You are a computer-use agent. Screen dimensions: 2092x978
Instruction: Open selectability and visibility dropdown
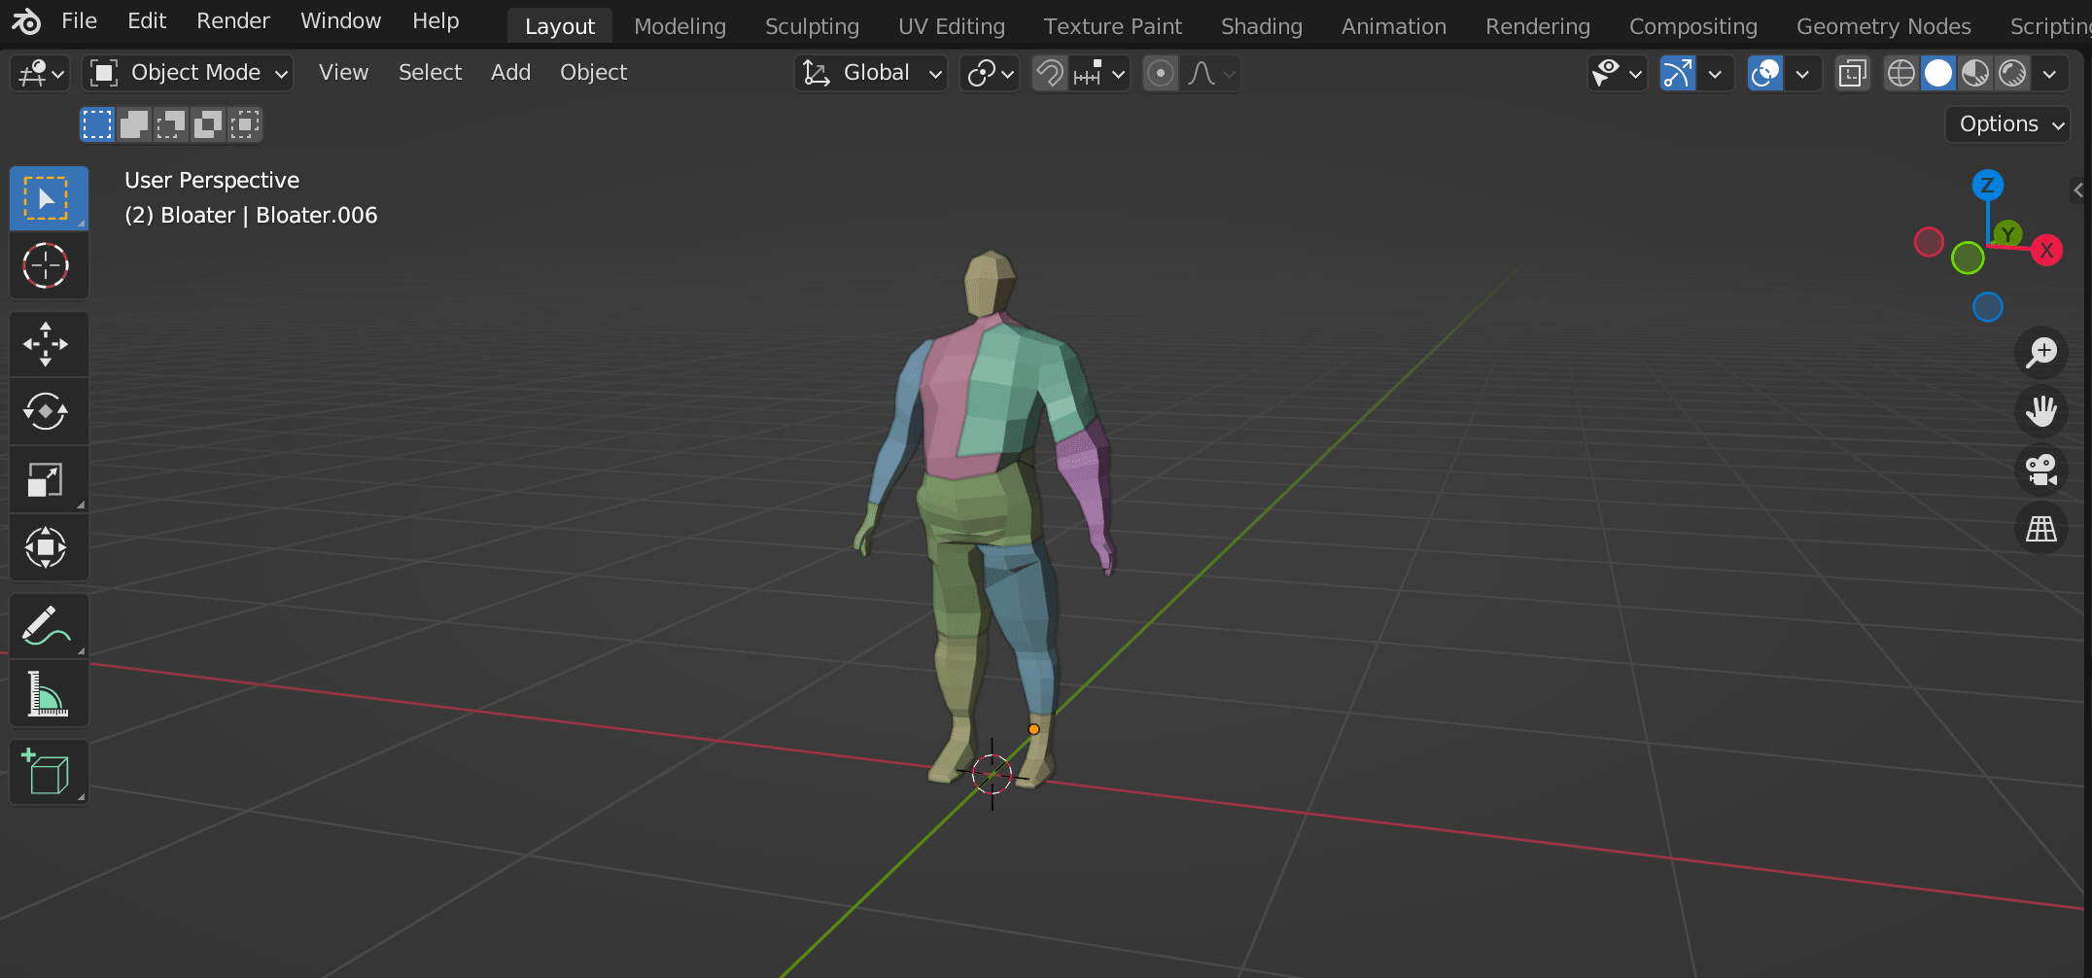pyautogui.click(x=1617, y=73)
